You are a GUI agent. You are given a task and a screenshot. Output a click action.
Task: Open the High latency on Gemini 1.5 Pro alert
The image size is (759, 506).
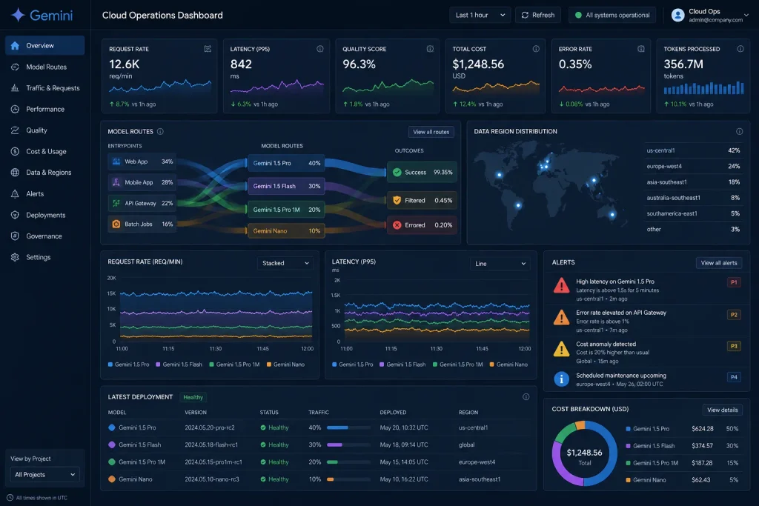click(x=647, y=290)
